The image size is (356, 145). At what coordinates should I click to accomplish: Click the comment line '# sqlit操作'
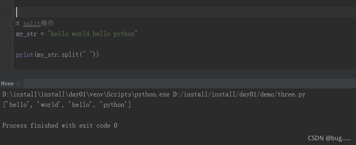tap(35, 23)
